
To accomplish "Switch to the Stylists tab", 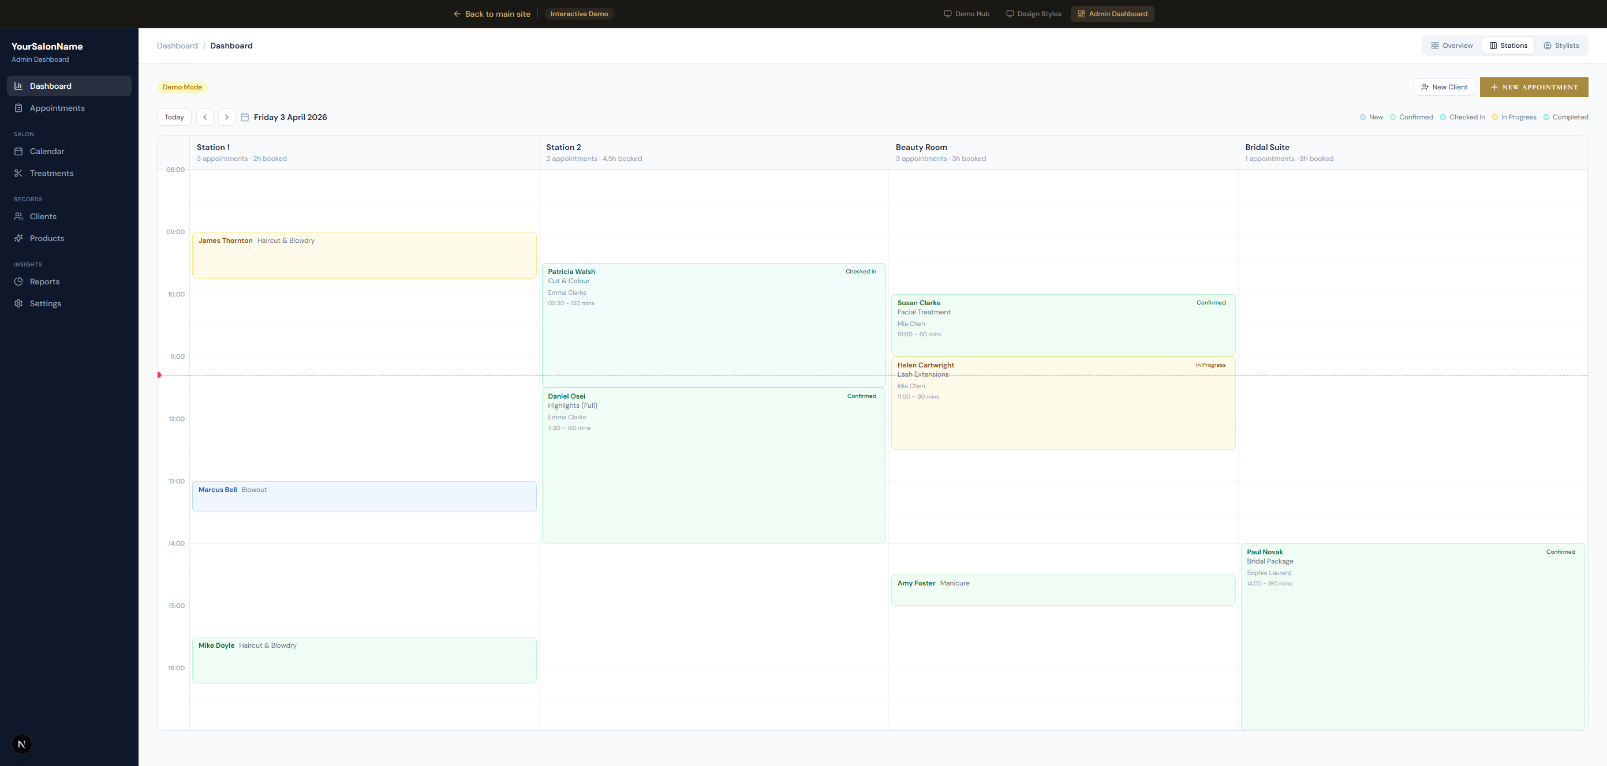I will pyautogui.click(x=1562, y=45).
